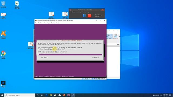Open the Action Center notifications
The width and height of the screenshot is (173, 97).
click(170, 95)
